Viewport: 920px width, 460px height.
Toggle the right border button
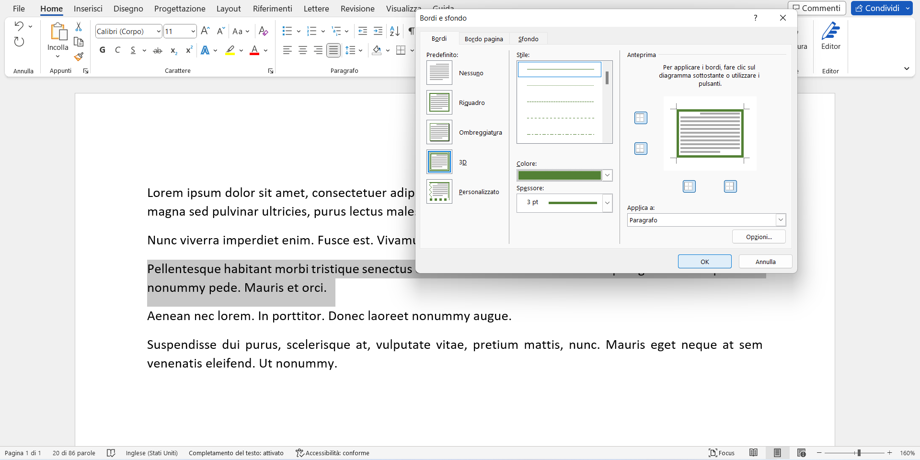(730, 186)
